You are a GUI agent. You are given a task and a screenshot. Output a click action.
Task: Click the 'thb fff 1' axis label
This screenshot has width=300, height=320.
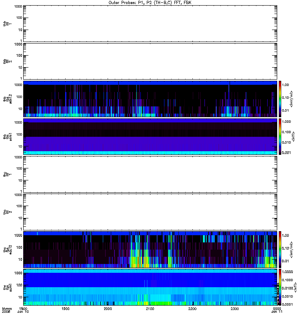pyautogui.click(x=8, y=24)
